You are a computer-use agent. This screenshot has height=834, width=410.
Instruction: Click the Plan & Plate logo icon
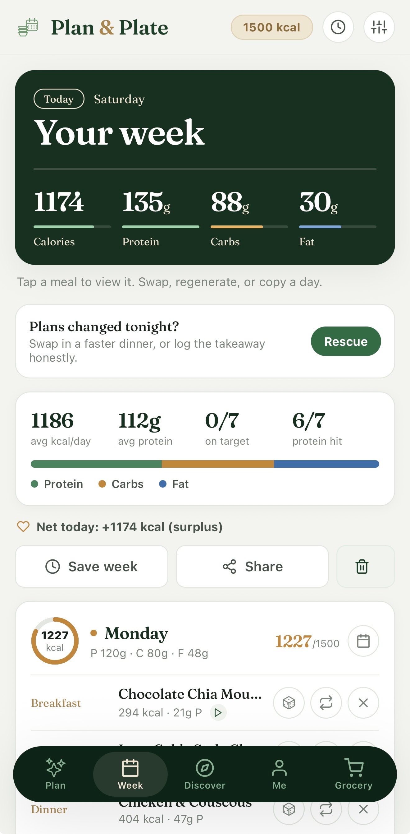click(28, 27)
